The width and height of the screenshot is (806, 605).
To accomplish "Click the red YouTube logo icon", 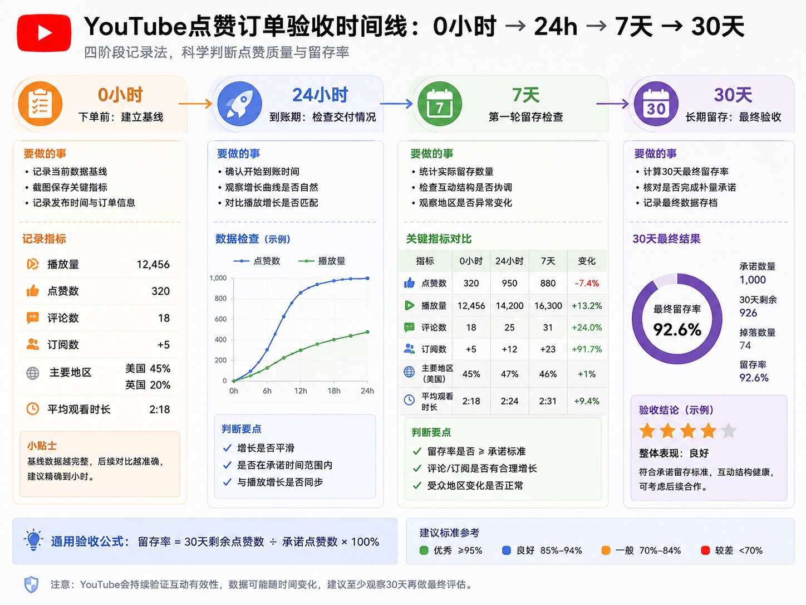I will point(44,33).
